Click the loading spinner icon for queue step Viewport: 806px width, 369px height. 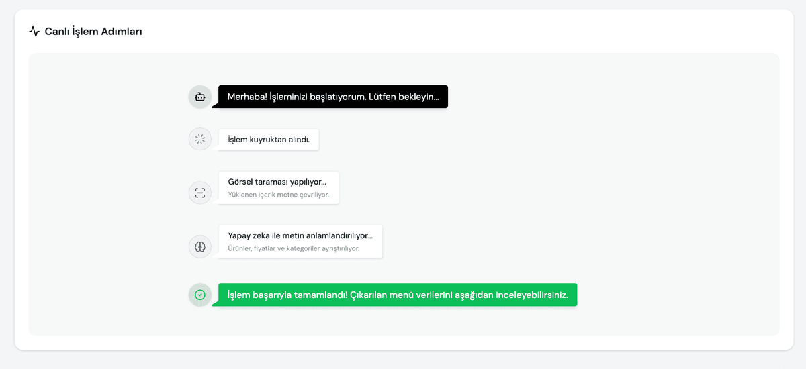click(x=200, y=140)
